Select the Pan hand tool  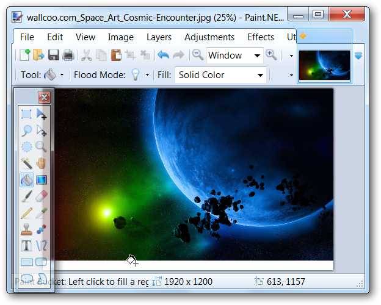tap(42, 163)
